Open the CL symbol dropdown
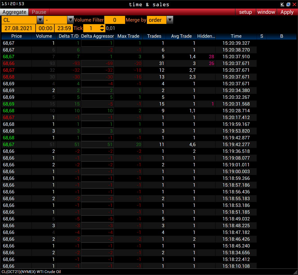This screenshot has height=275, width=298. [40, 20]
